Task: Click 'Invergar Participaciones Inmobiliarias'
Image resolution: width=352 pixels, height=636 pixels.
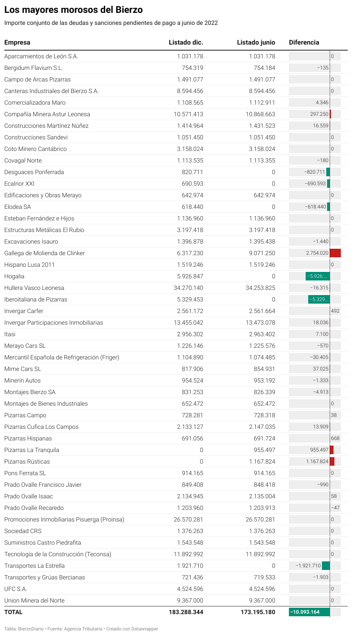Action: coord(54,323)
